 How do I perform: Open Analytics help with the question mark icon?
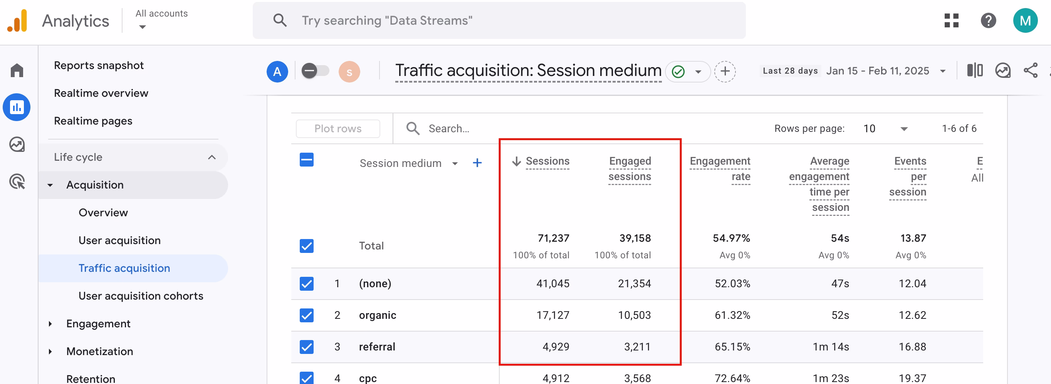tap(988, 20)
